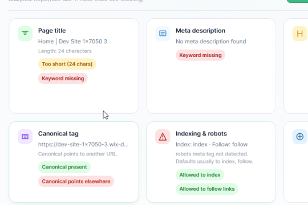Click Keyword missing badge under Meta description

(200, 55)
